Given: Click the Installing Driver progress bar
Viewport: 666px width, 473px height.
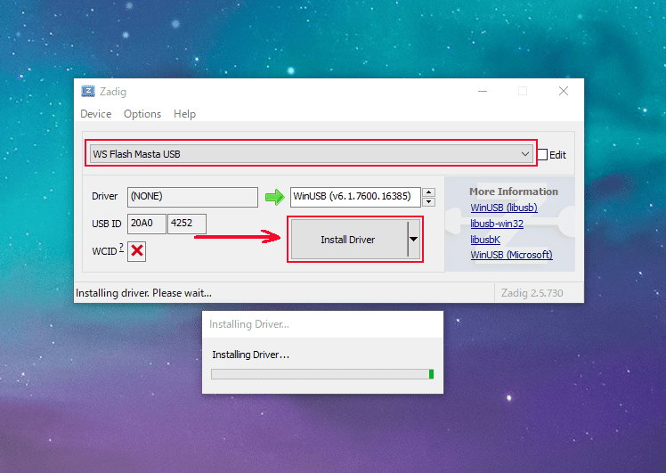Looking at the screenshot, I should pyautogui.click(x=322, y=374).
